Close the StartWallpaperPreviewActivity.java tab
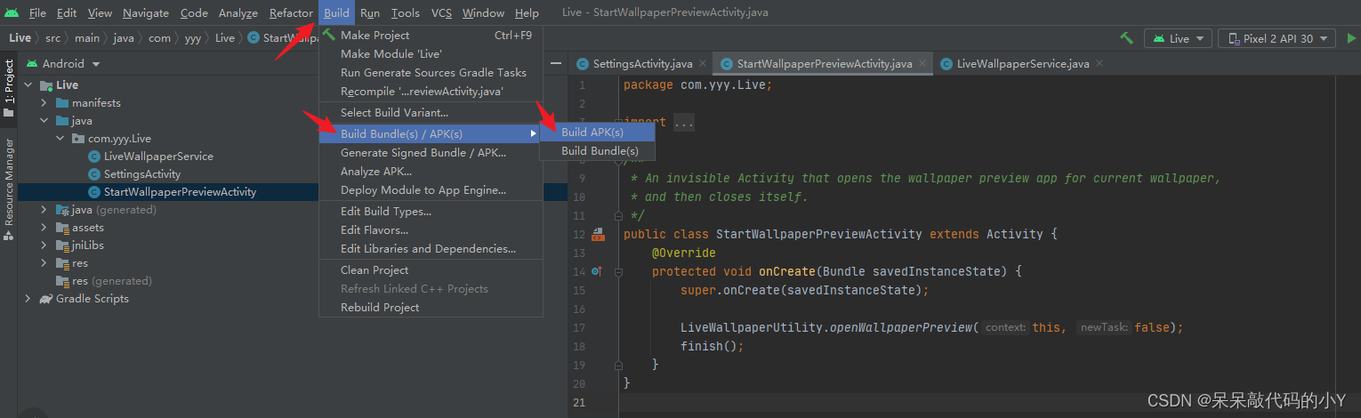Screen dimensions: 1361x418 coord(922,64)
